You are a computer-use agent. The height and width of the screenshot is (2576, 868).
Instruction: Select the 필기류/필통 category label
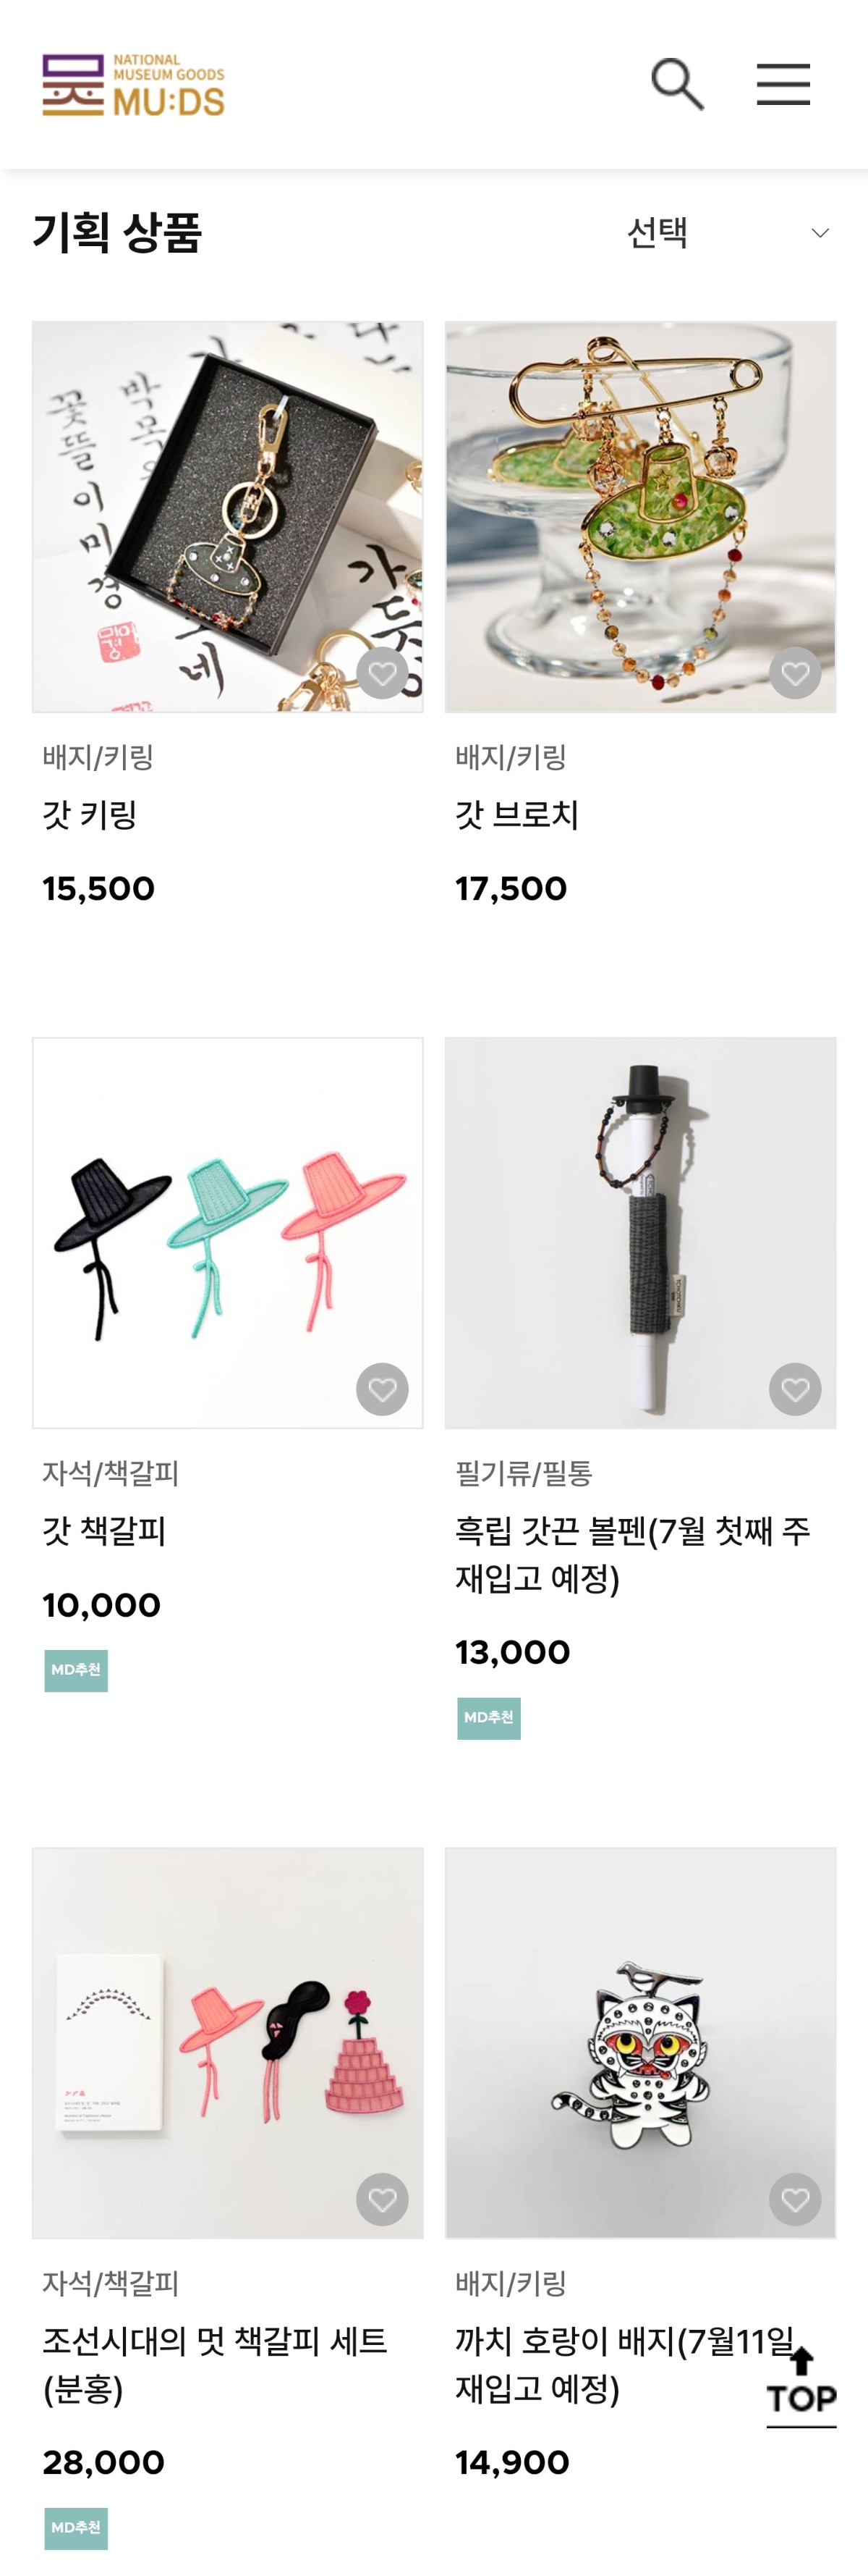coord(524,1473)
